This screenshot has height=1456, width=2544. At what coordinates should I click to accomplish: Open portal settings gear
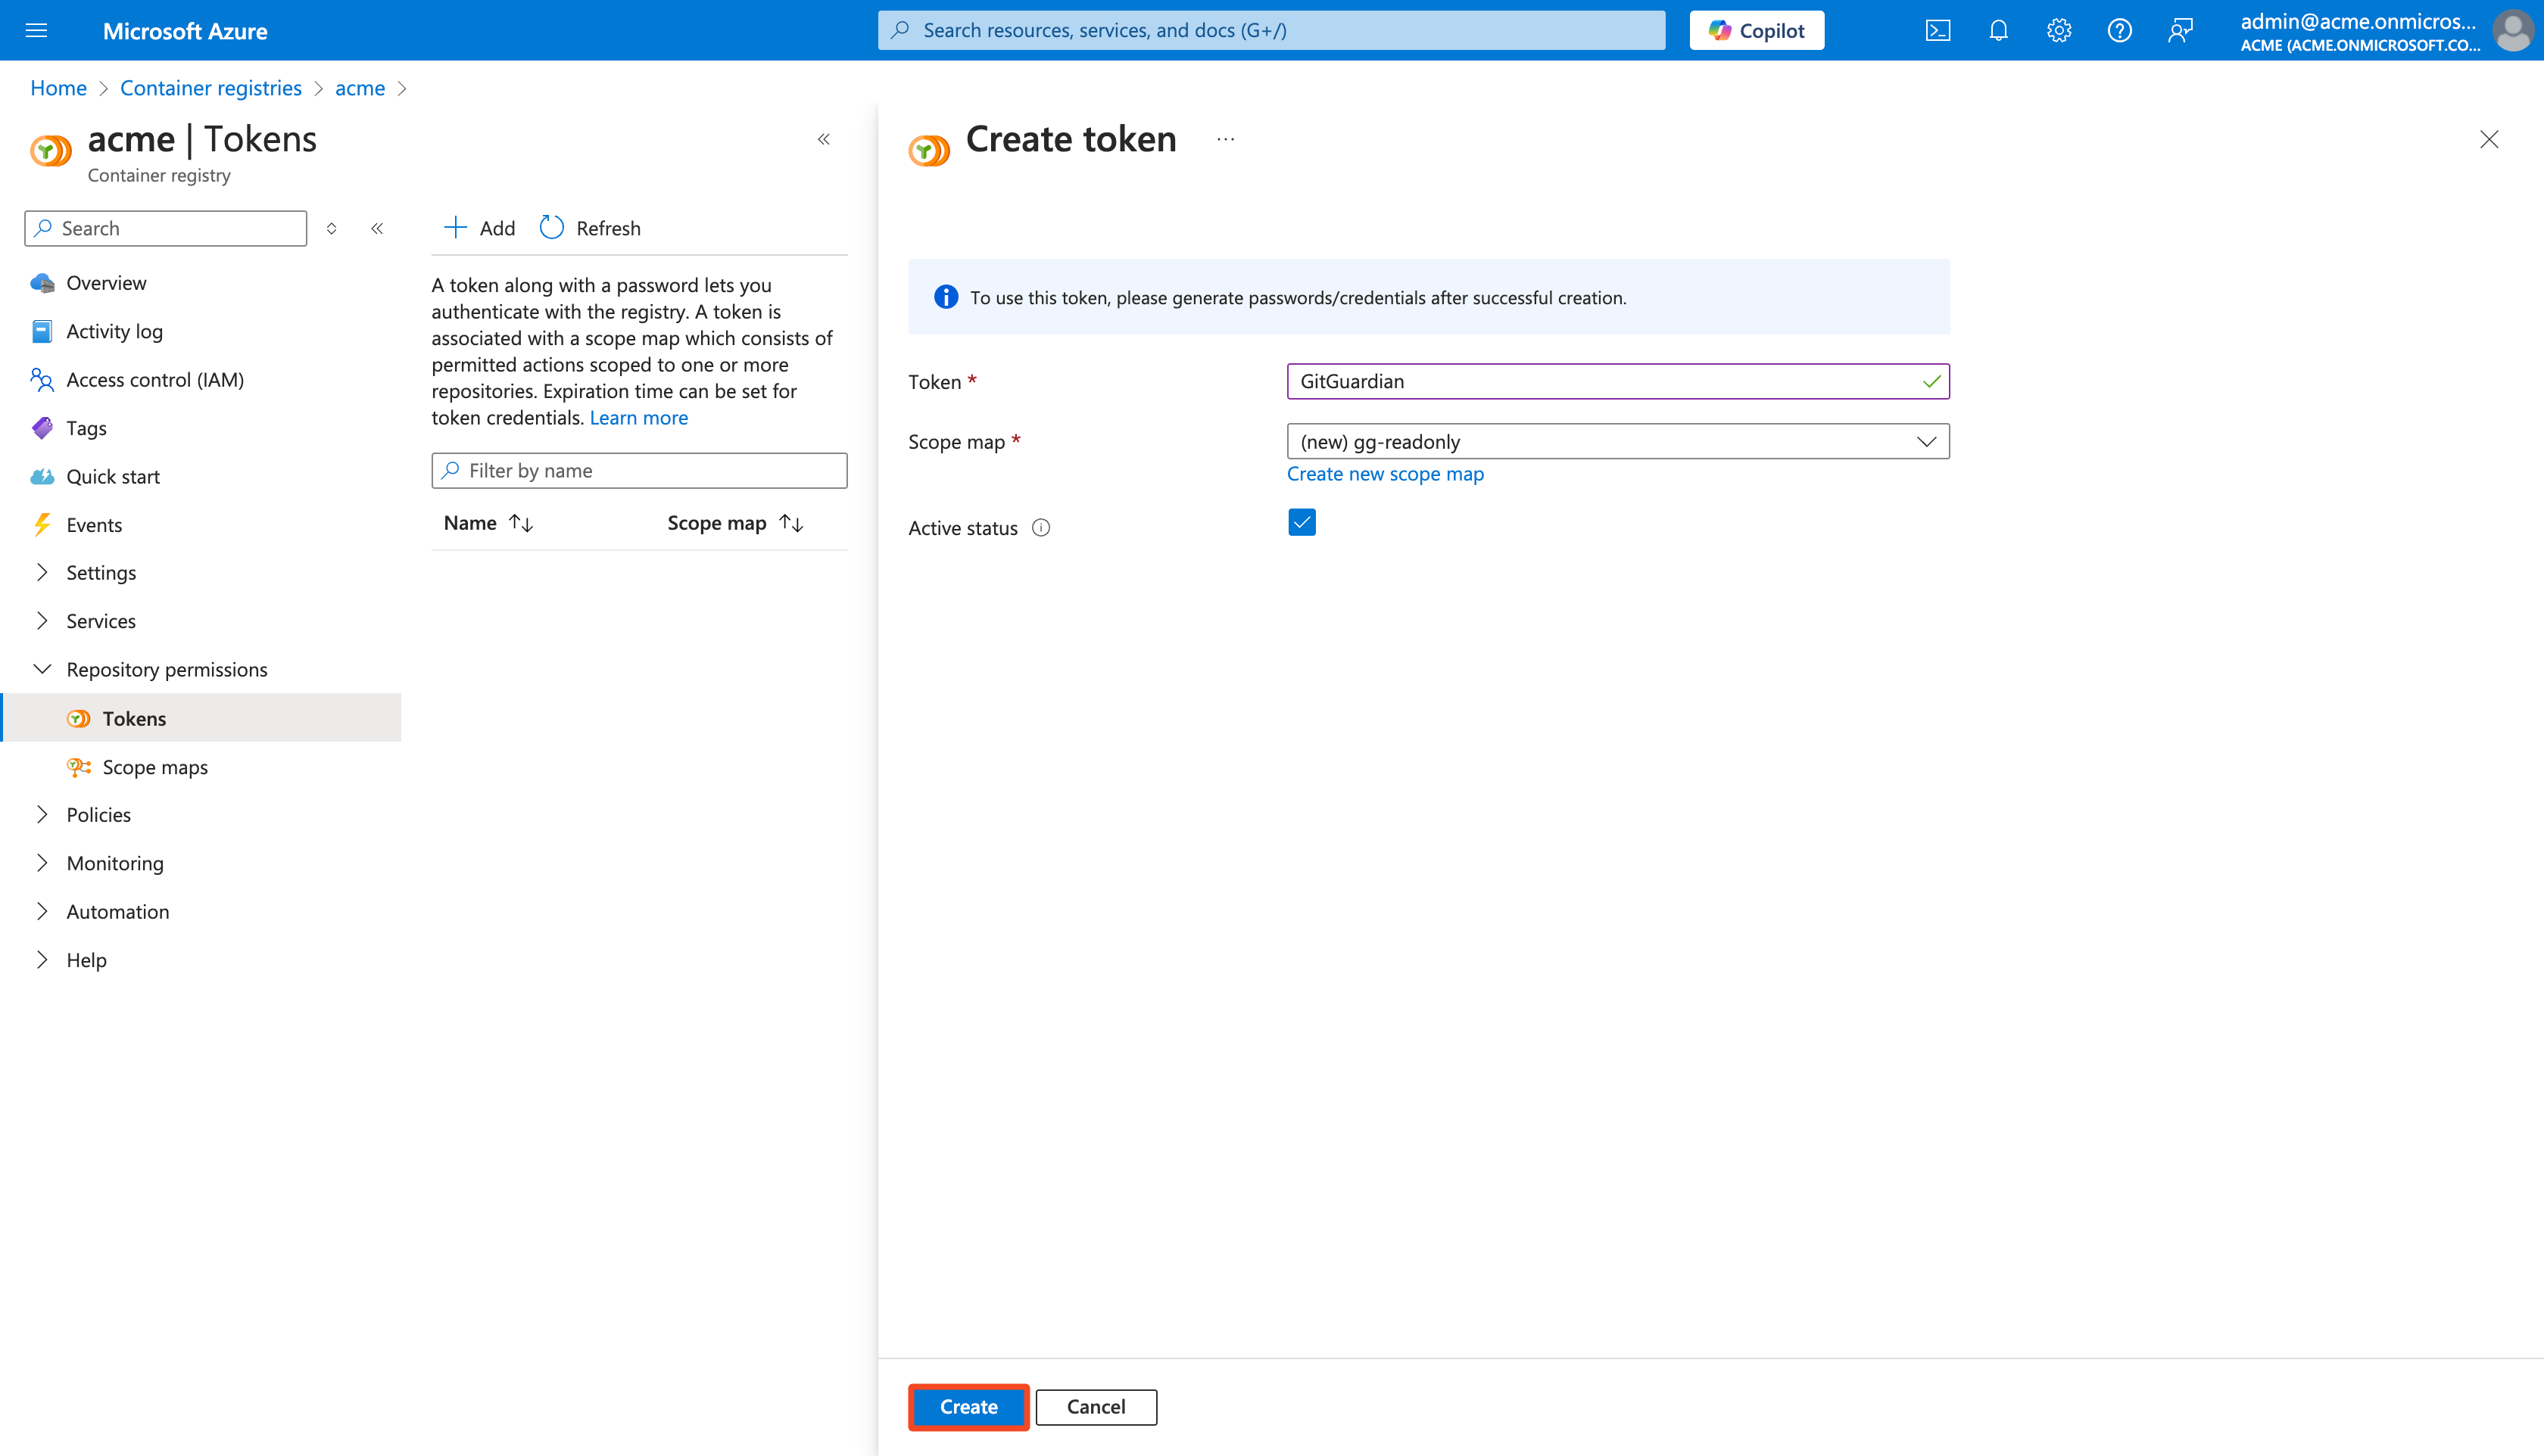2059,30
